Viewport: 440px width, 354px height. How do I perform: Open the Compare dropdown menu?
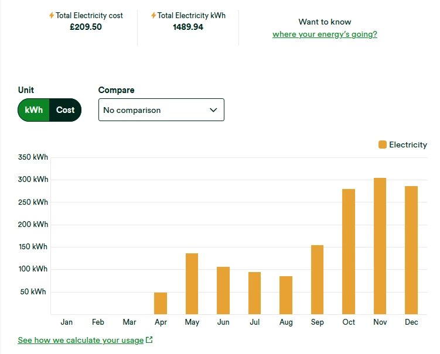(161, 110)
